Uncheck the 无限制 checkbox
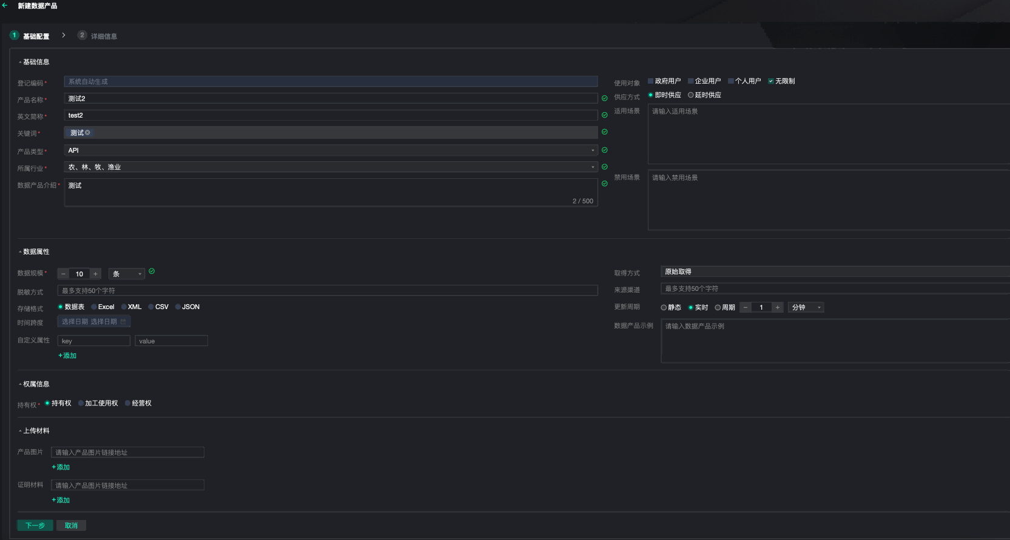The image size is (1010, 540). [771, 81]
